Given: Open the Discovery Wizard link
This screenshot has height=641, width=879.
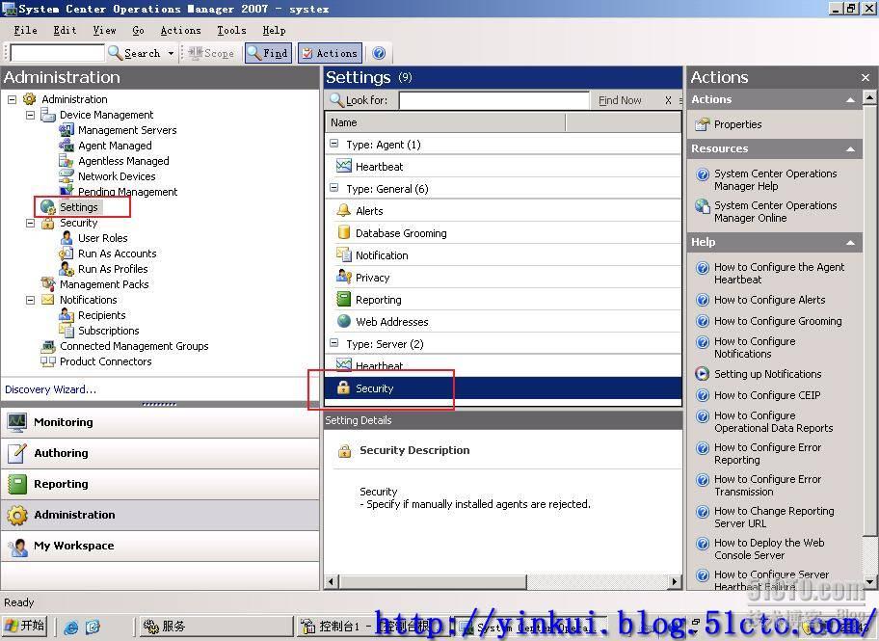Looking at the screenshot, I should click(x=50, y=389).
